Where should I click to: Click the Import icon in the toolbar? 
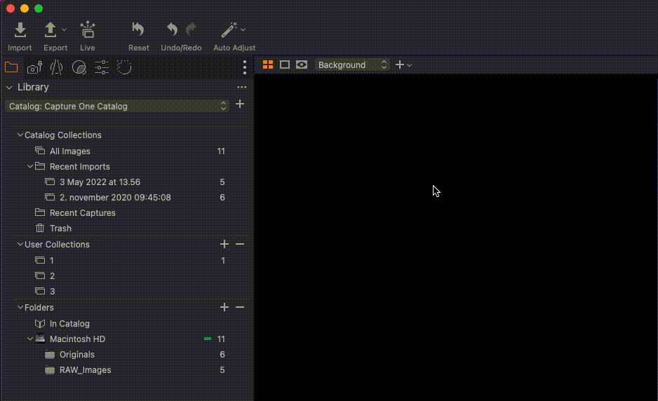[20, 30]
